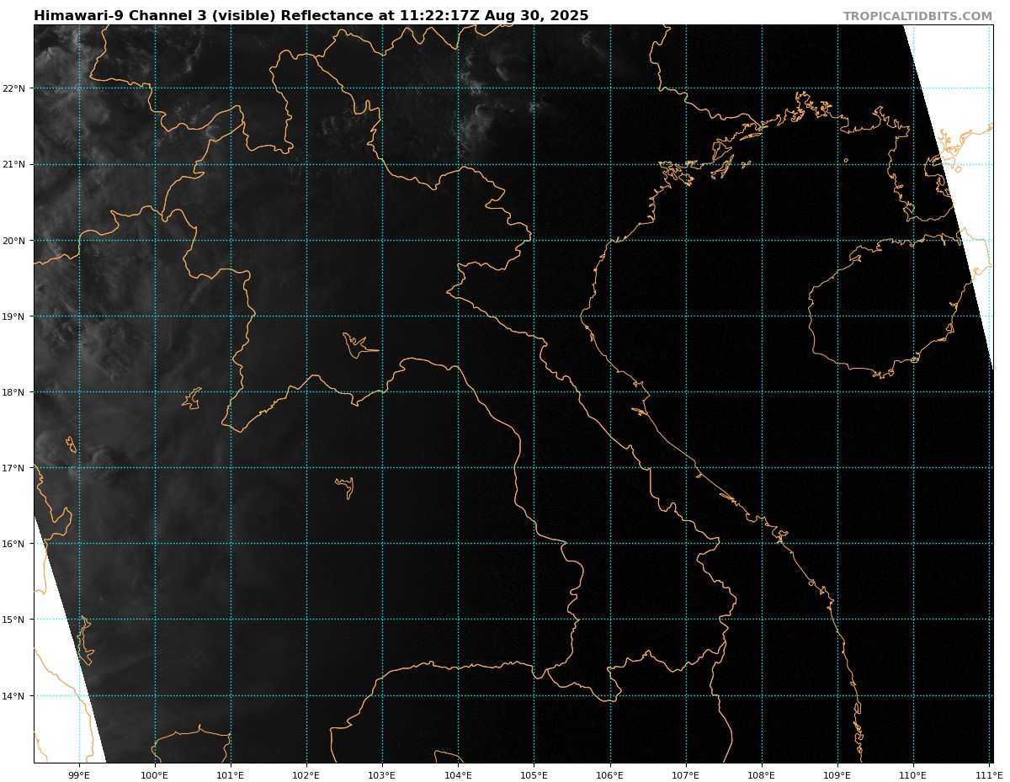The height and width of the screenshot is (782, 1010).
Task: Click the 111°E longitude label
Action: click(989, 774)
